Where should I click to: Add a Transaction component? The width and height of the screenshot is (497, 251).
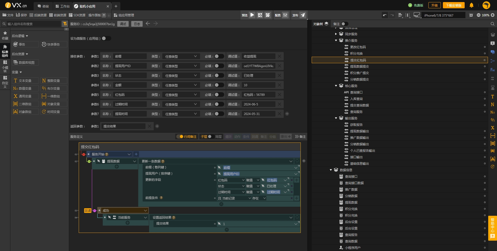point(25,44)
